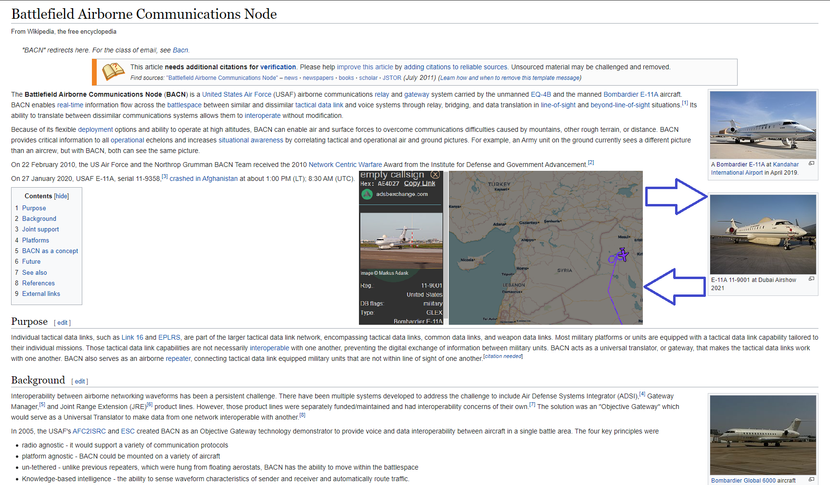Image resolution: width=830 pixels, height=485 pixels.
Task: Click Bombardier Global 6000 caption link
Action: [x=743, y=481]
